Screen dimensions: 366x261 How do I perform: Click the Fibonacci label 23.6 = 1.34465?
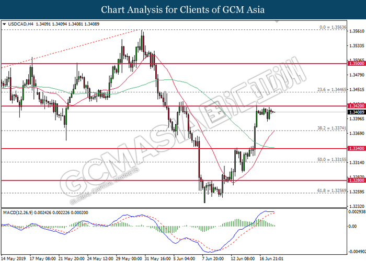click(331, 89)
